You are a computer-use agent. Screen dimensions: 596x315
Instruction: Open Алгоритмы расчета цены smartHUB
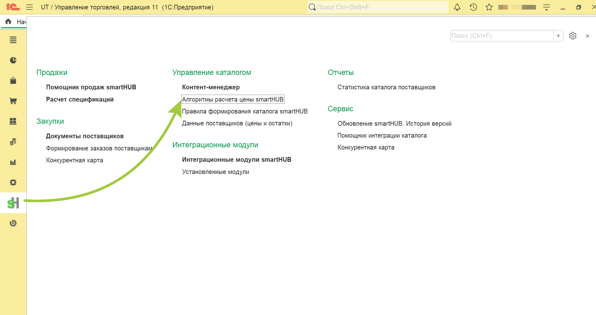[233, 99]
